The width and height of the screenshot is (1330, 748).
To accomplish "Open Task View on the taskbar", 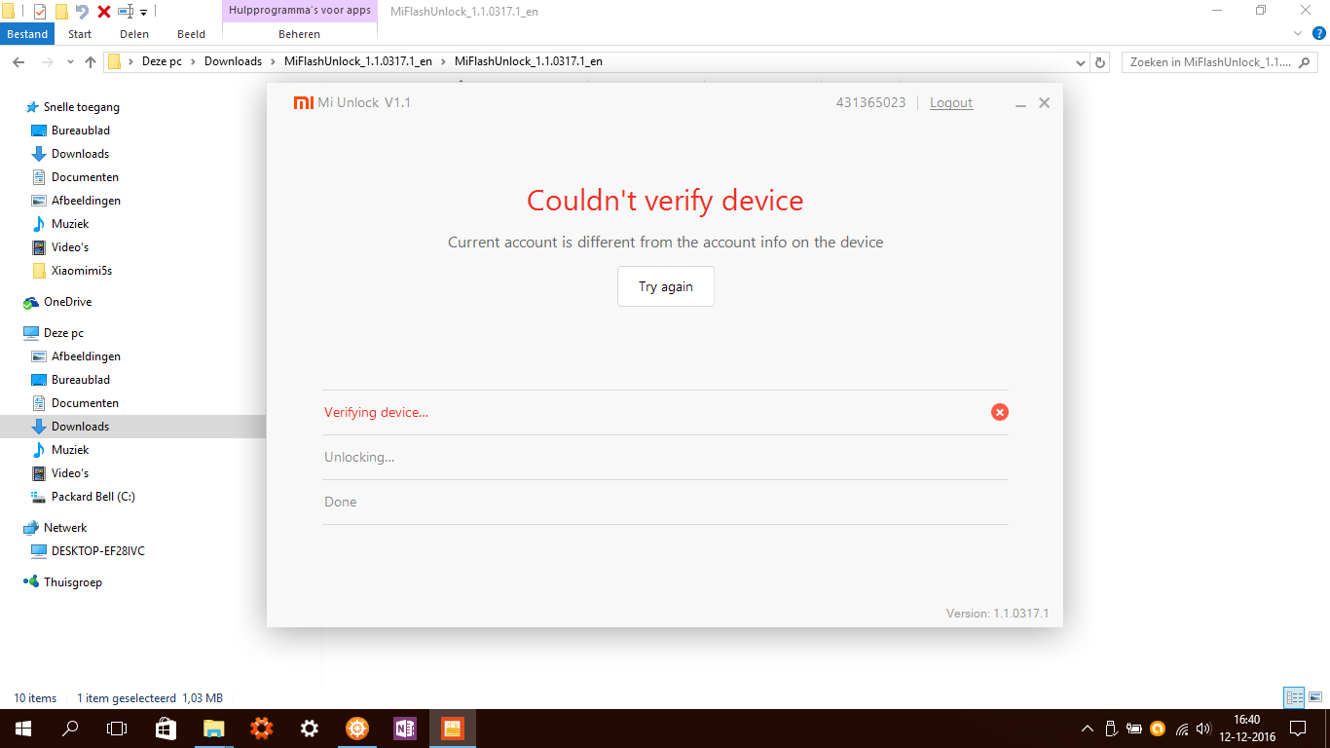I will tap(117, 728).
